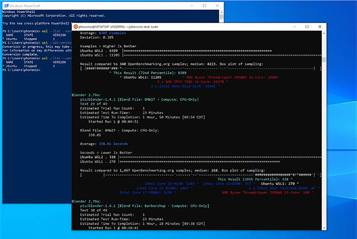The width and height of the screenshot is (357, 239).
Task: Click the 'Test 30 of 49' line
Action: tap(93, 210)
